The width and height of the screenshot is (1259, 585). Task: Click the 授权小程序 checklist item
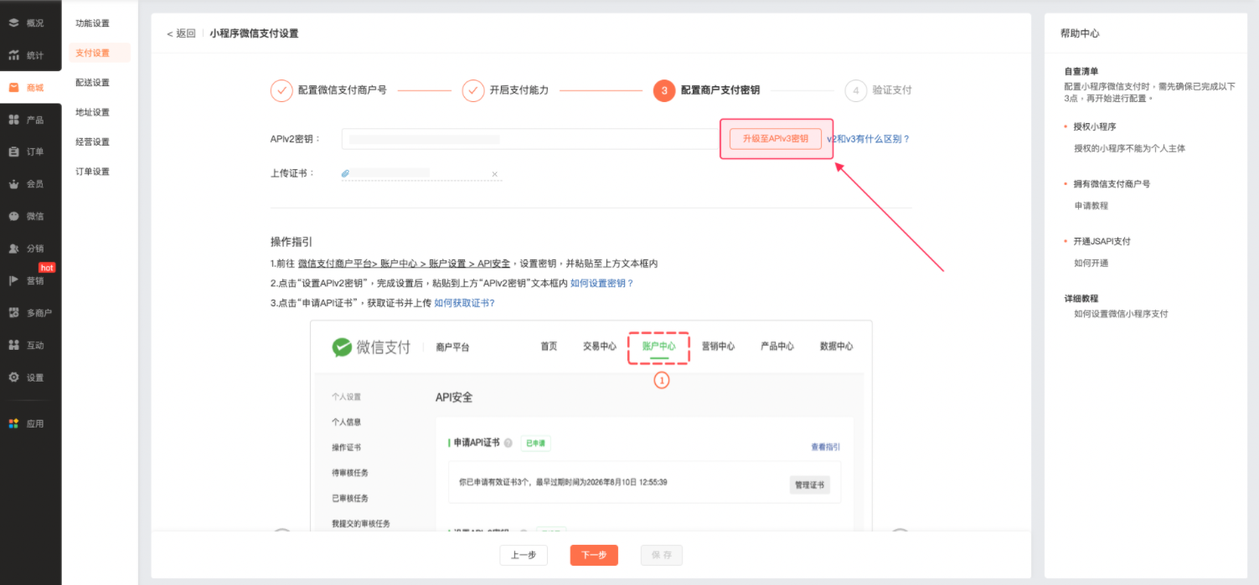pyautogui.click(x=1096, y=126)
